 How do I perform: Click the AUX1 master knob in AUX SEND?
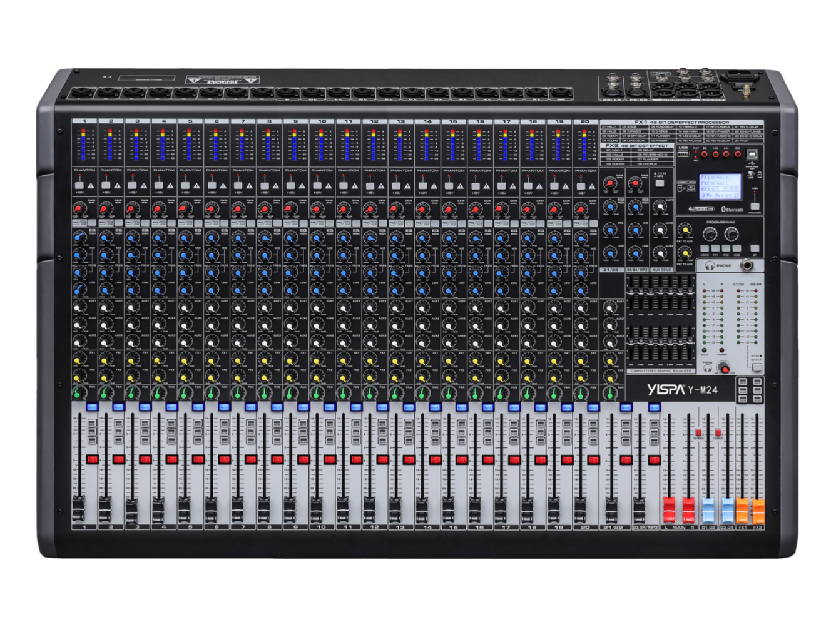(660, 208)
